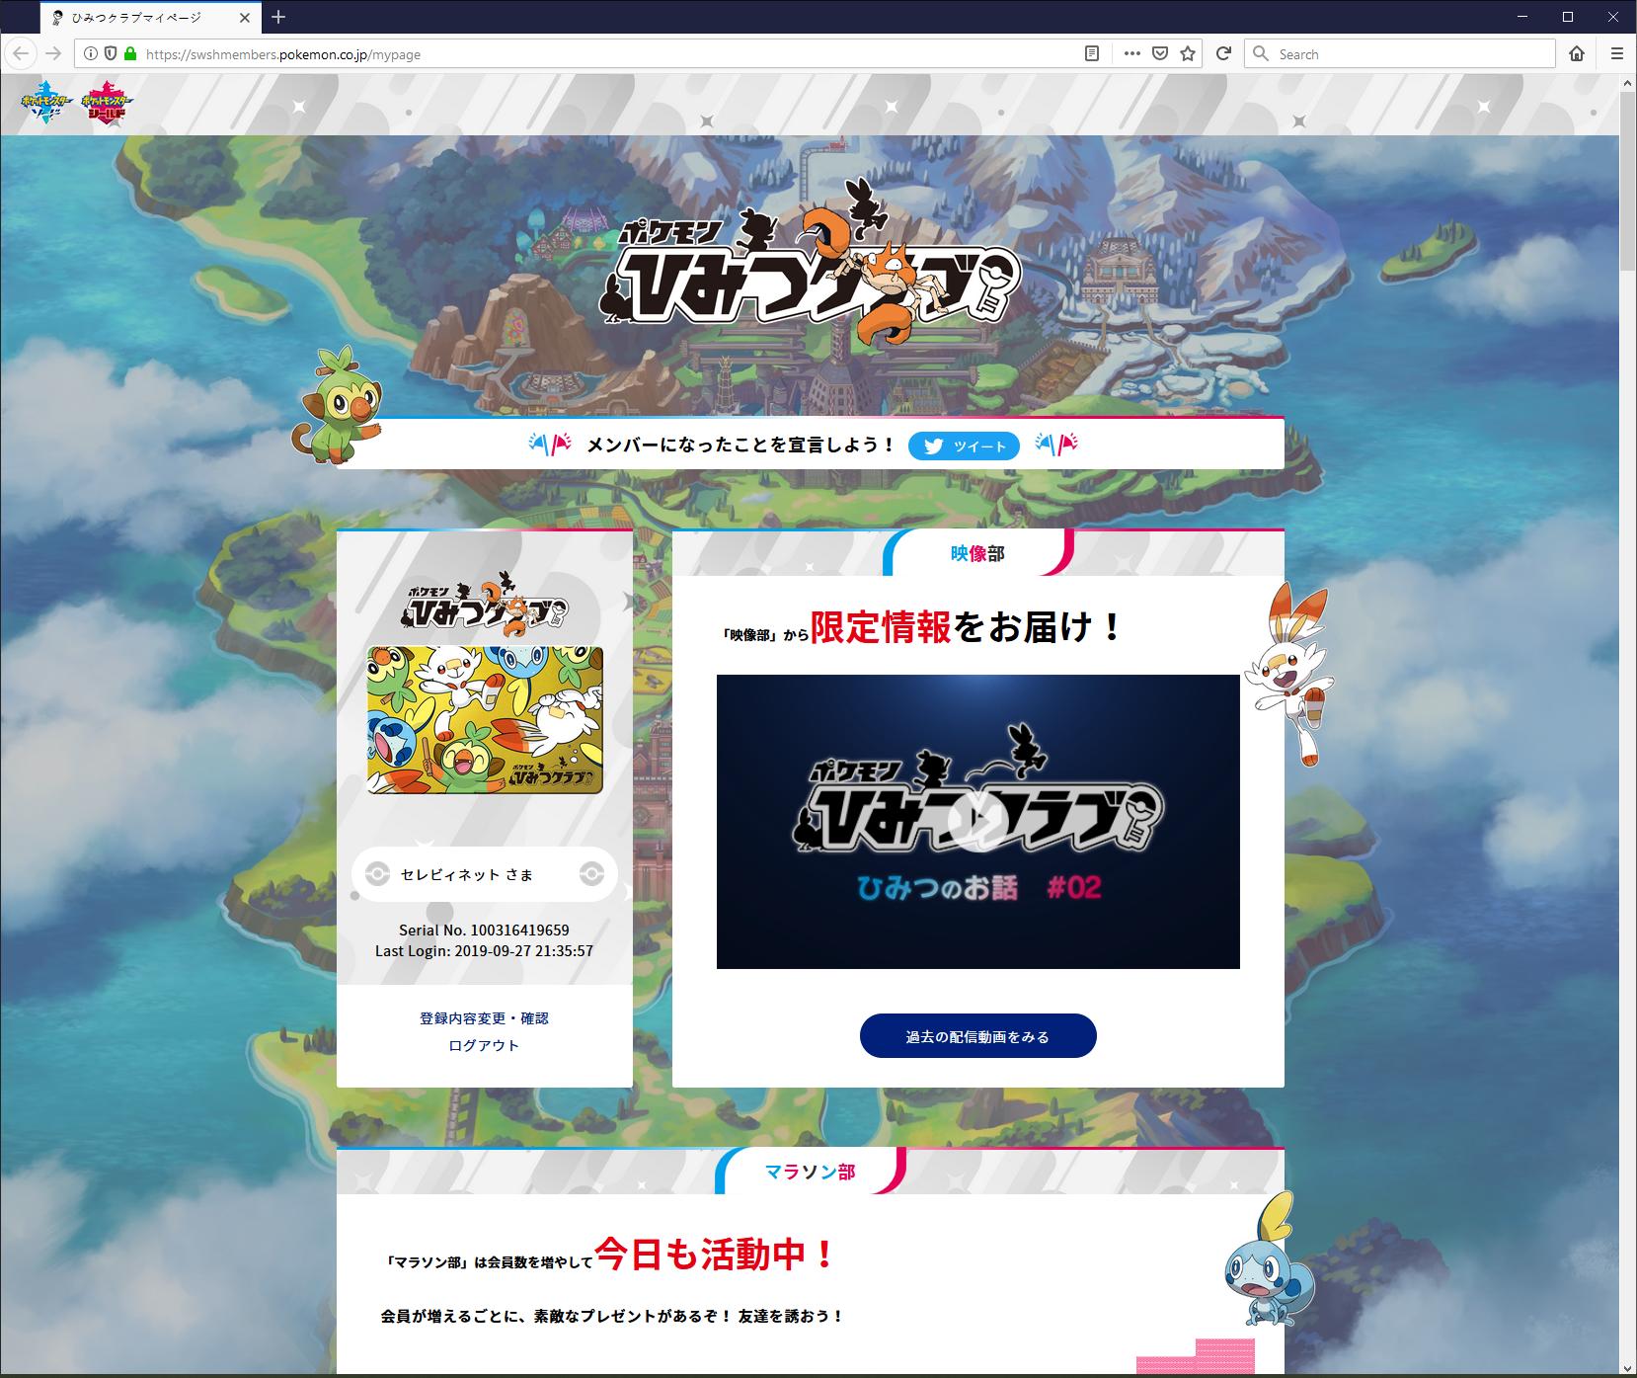Click the Serial No. 100316419659 text
This screenshot has width=1637, height=1378.
(x=484, y=931)
